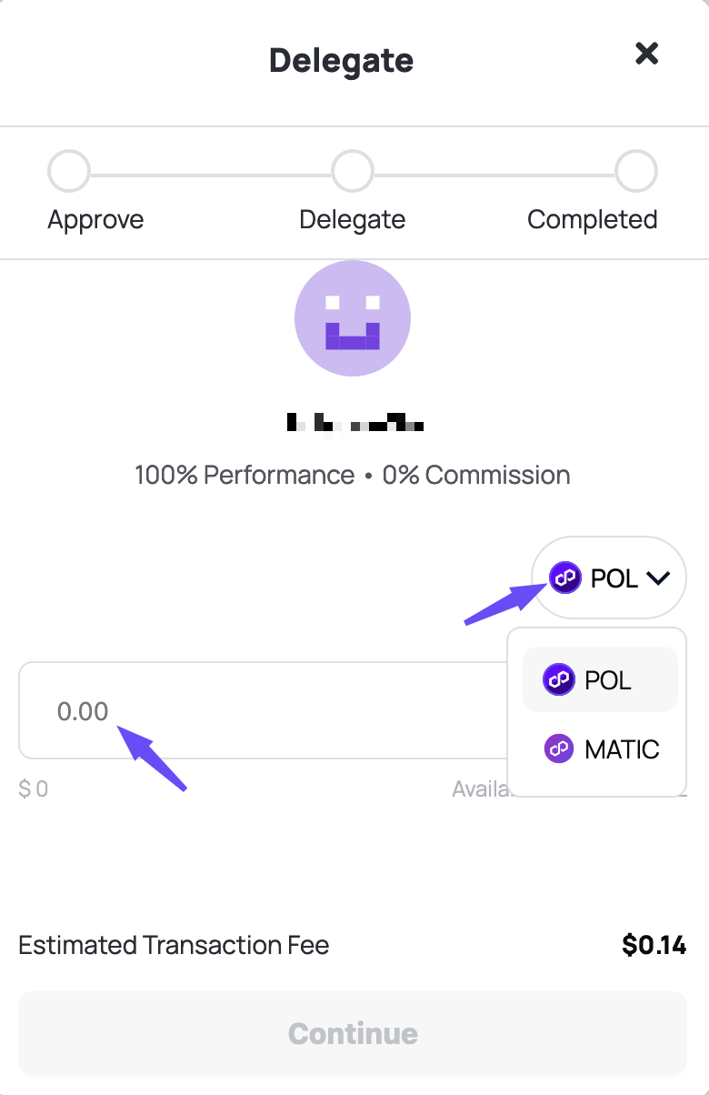Click the amount input field showing 0.00
The width and height of the screenshot is (709, 1095).
tap(264, 710)
